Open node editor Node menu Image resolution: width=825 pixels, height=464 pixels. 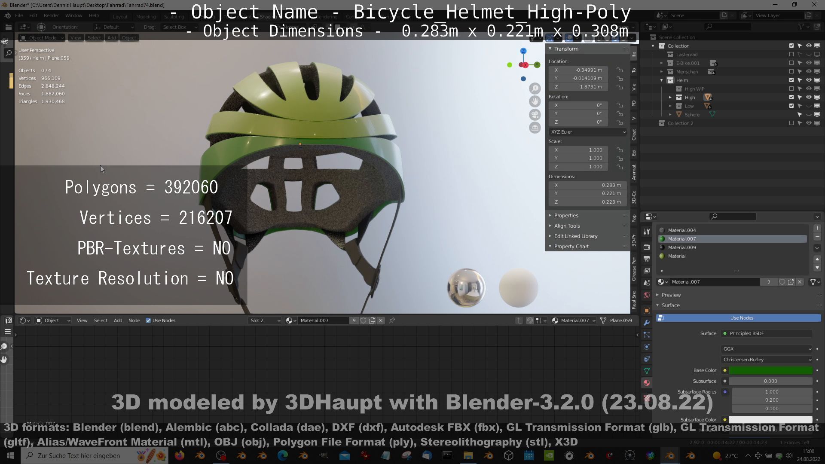[x=134, y=321]
